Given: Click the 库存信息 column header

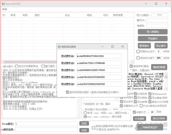Looking at the screenshot, I should pos(118,15).
